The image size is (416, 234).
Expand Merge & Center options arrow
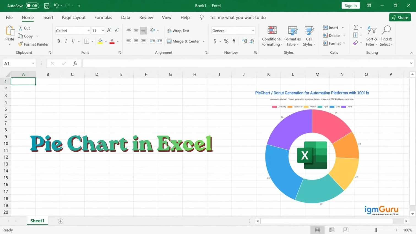point(204,41)
